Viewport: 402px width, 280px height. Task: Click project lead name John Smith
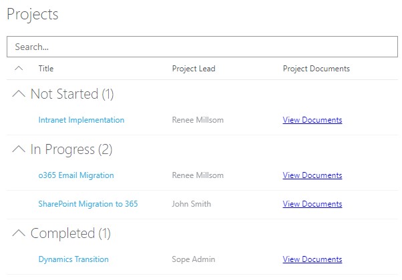click(x=192, y=203)
